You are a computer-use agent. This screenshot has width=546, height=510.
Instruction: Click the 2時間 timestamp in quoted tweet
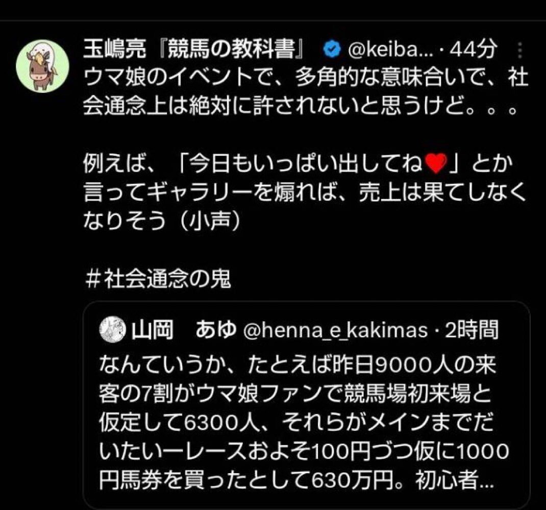pyautogui.click(x=472, y=330)
